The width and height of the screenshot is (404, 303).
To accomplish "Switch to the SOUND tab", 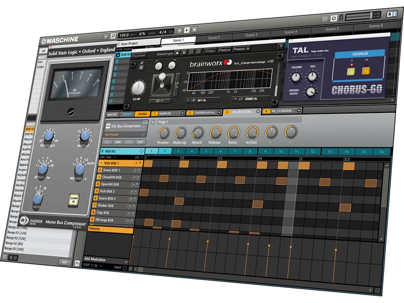I will click(x=143, y=114).
